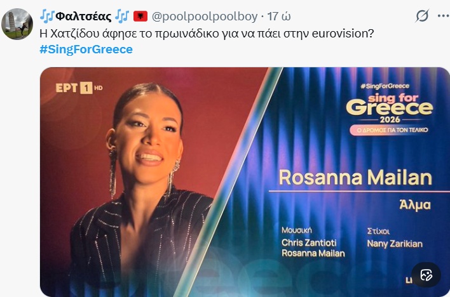Click the #SingForGreece tag inside the image

[x=384, y=85]
